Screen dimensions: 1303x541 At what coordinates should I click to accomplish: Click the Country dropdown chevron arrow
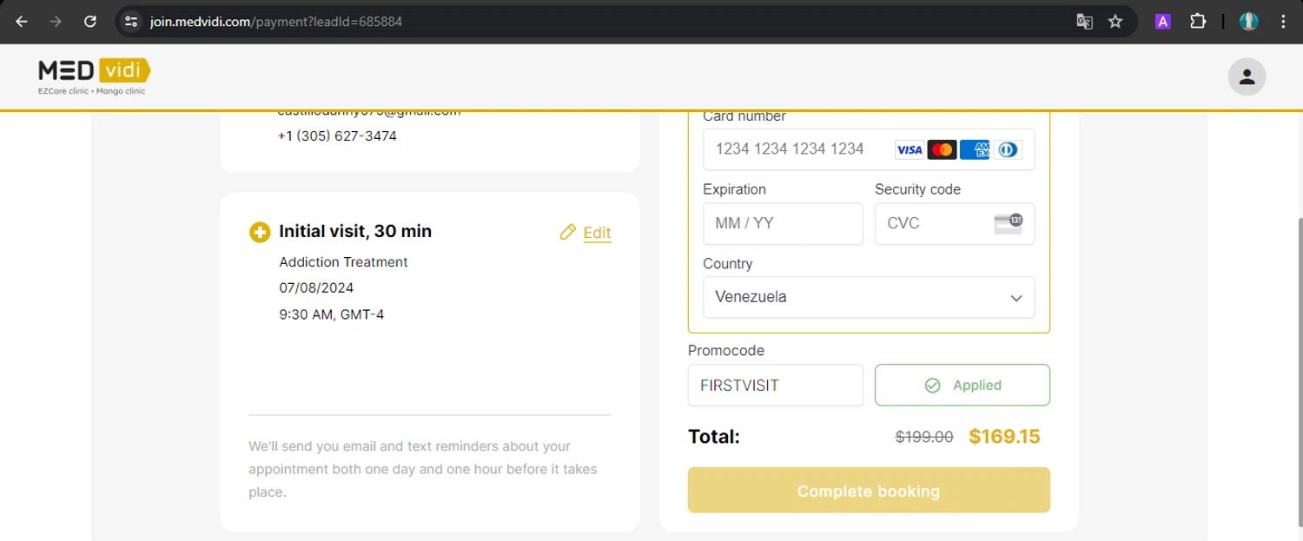pyautogui.click(x=1015, y=298)
